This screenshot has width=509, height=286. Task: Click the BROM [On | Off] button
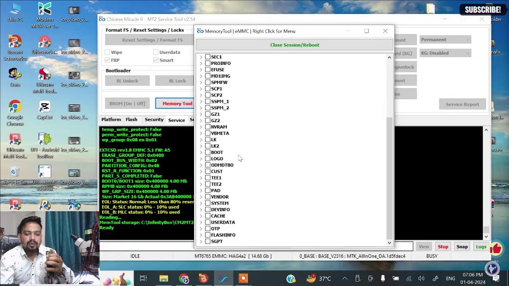[127, 103]
